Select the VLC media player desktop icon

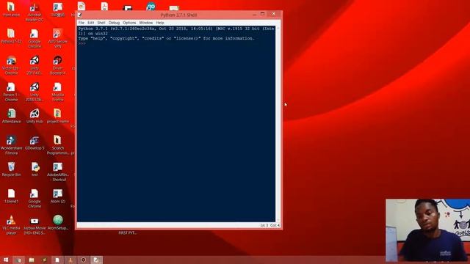pyautogui.click(x=11, y=225)
